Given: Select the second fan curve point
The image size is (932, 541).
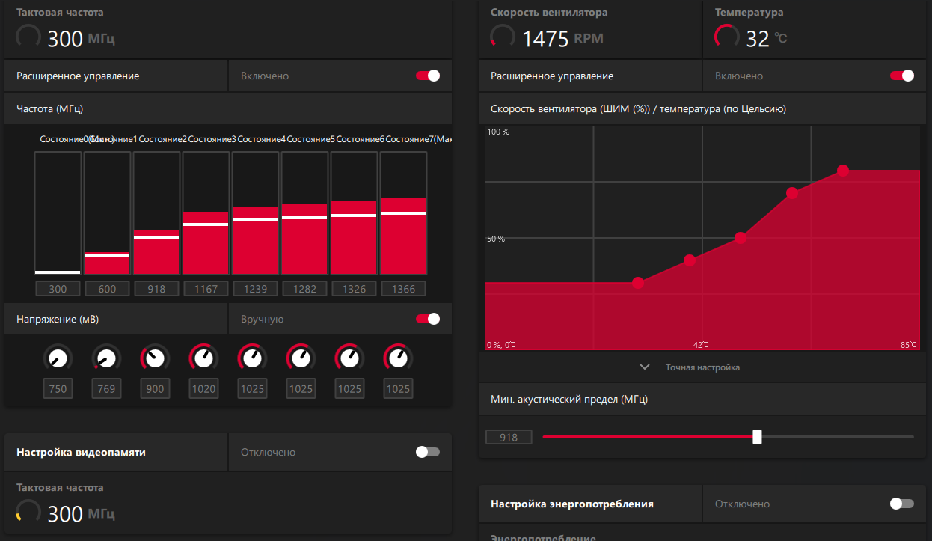Looking at the screenshot, I should click(x=690, y=260).
